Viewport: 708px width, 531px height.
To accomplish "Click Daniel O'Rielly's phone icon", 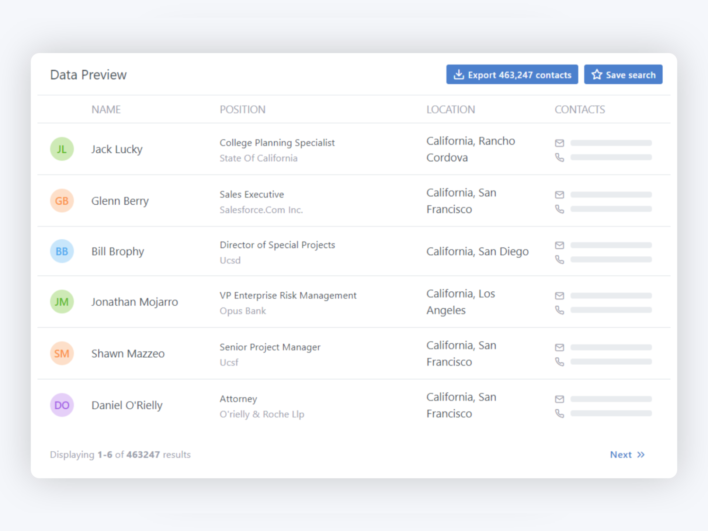I will tap(559, 413).
